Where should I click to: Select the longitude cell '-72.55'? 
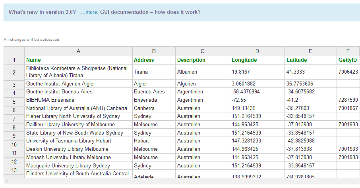pyautogui.click(x=257, y=100)
